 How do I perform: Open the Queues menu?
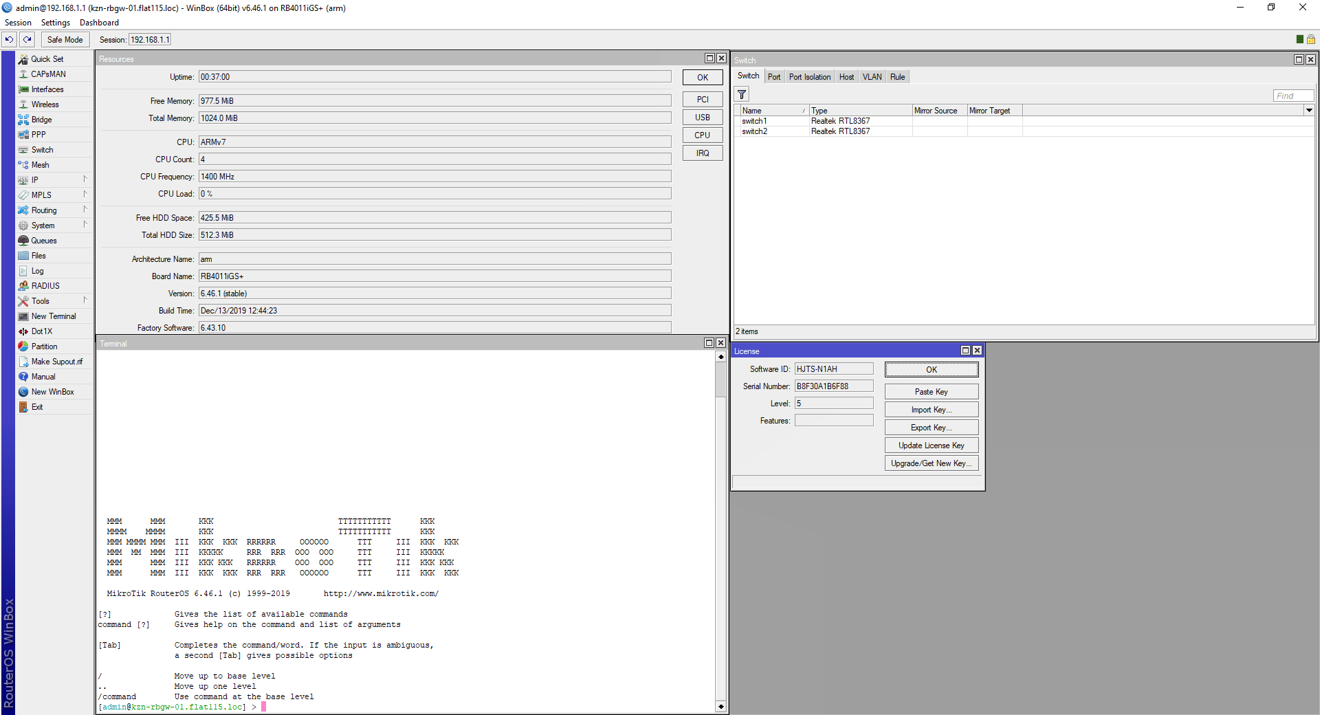(44, 241)
